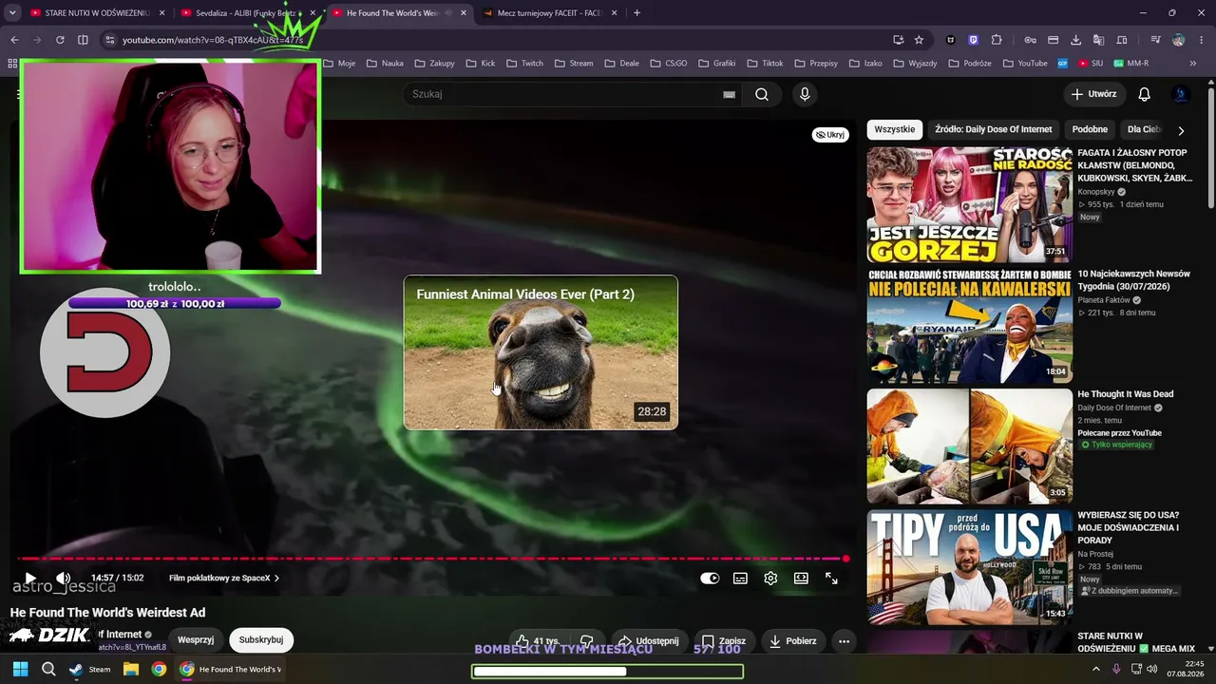Like the video with thumbs up
This screenshot has height=684, width=1216.
(x=538, y=641)
